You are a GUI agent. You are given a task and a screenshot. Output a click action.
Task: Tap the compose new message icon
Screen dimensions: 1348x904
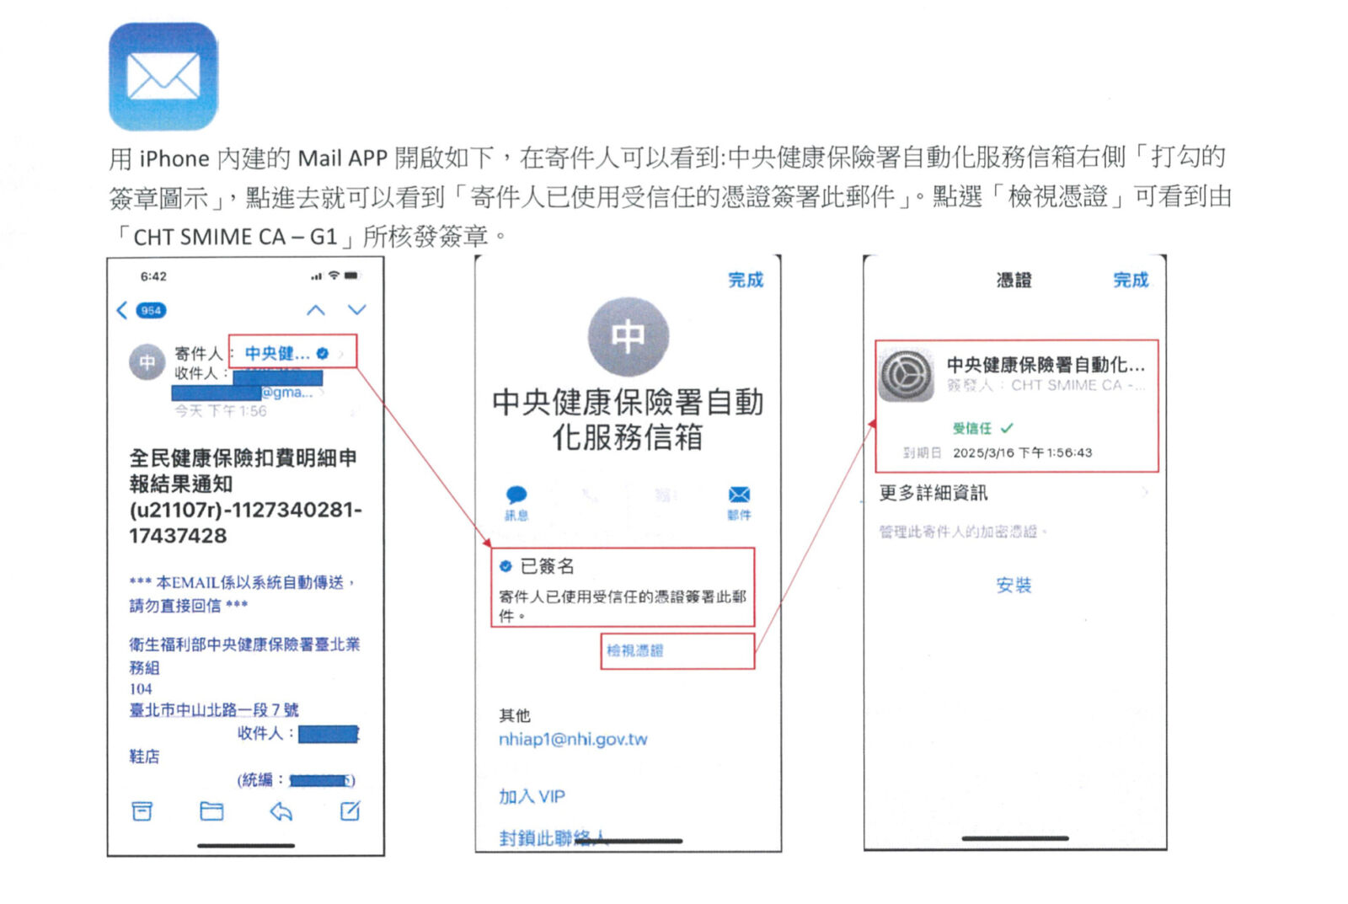click(350, 811)
